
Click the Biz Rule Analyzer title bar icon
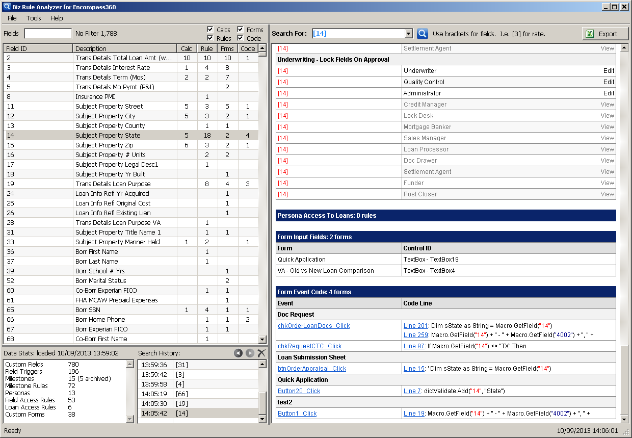[x=6, y=6]
